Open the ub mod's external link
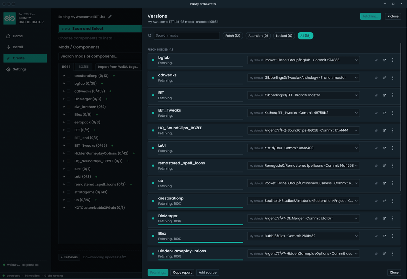The height and width of the screenshot is (279, 407). pos(384,183)
